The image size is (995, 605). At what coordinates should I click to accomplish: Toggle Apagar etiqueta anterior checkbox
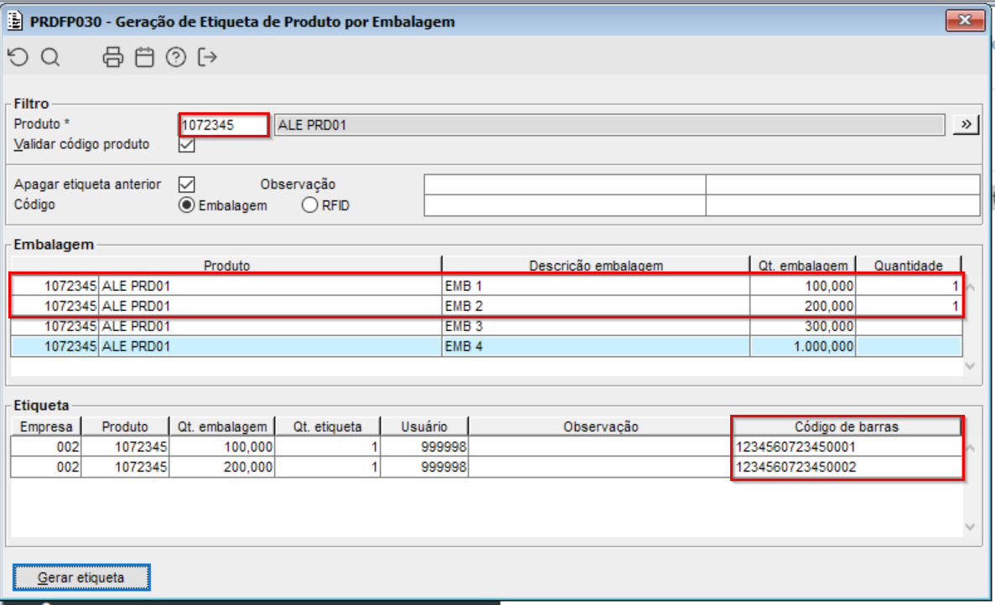[x=187, y=184]
